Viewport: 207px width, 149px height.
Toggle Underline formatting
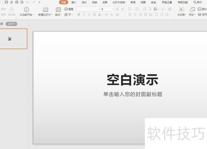89,15
